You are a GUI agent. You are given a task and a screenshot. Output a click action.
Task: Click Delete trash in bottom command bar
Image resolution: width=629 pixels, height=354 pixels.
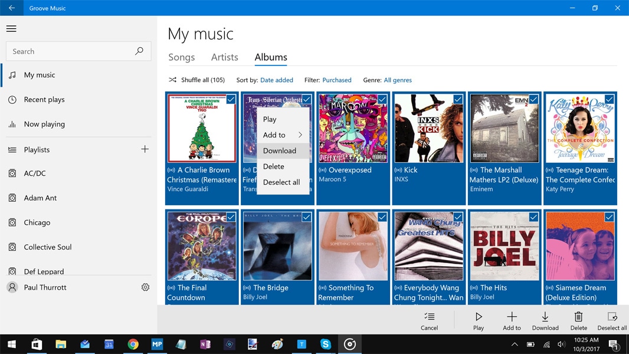578,322
